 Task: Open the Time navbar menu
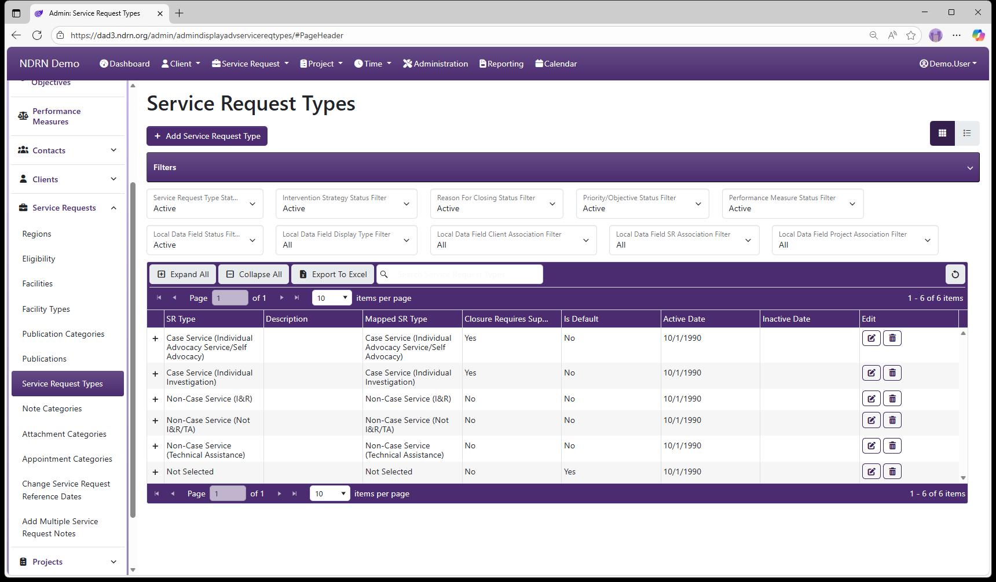click(x=373, y=64)
